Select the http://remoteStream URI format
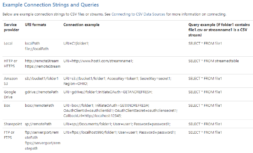253x153 pixels. (42, 61)
